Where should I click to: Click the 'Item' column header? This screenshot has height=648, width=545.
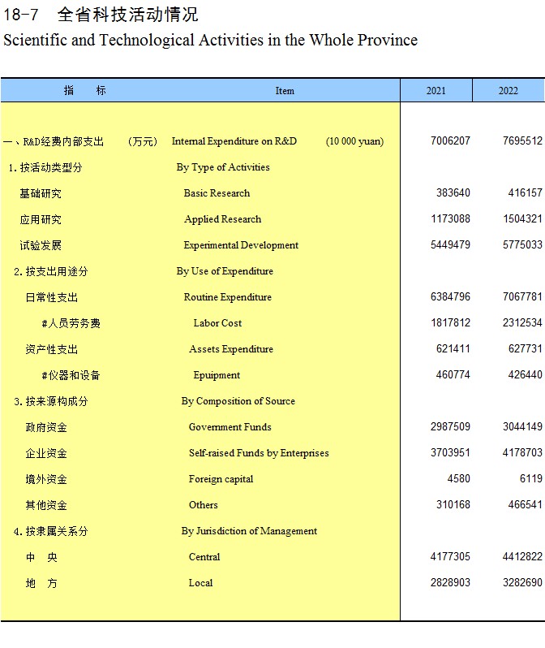pyautogui.click(x=285, y=90)
